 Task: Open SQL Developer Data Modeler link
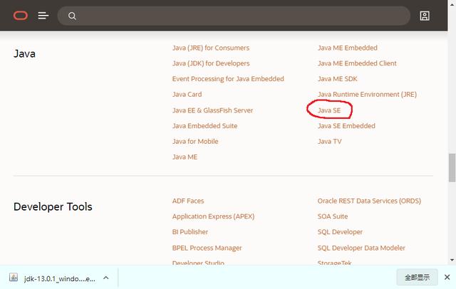tap(361, 248)
